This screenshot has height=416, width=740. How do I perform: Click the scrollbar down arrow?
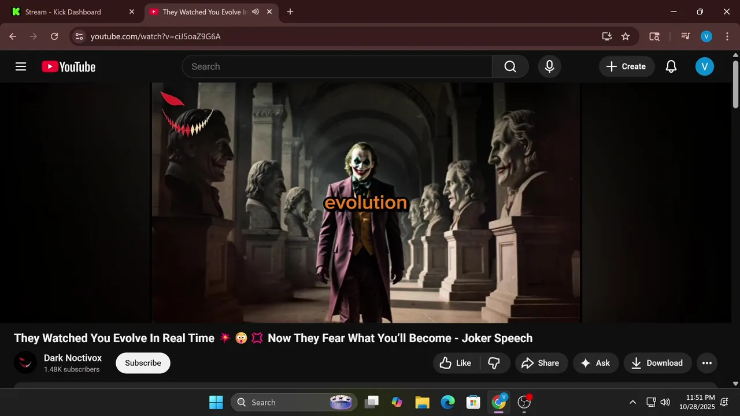[735, 383]
